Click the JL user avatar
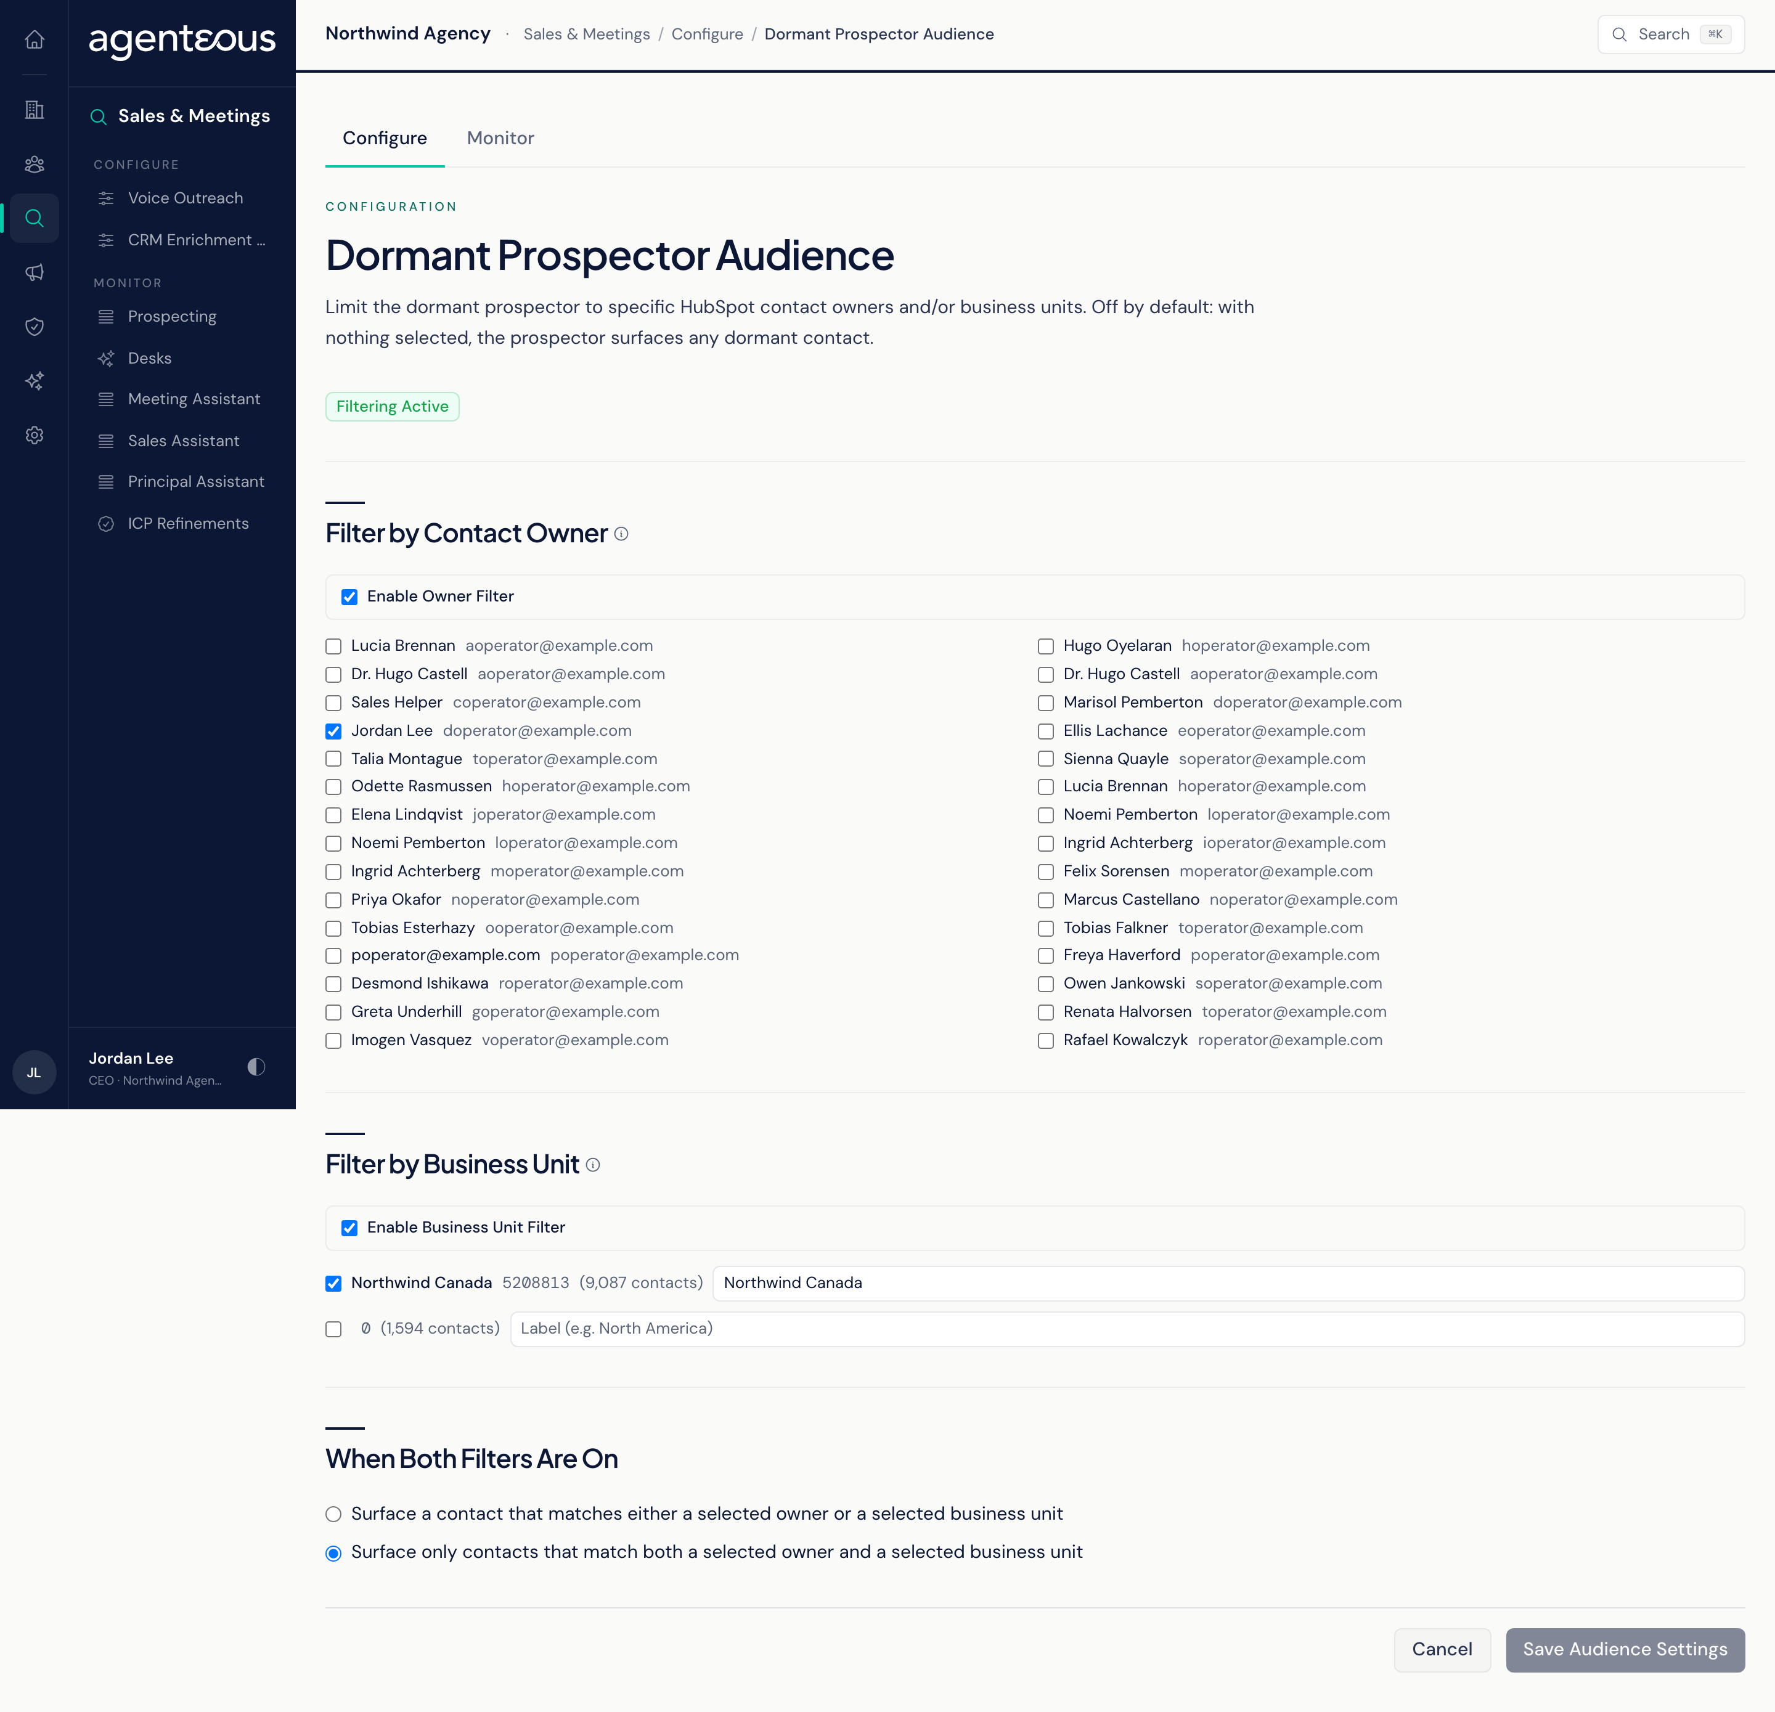Screen dimensions: 1775x1712 tap(35, 1073)
